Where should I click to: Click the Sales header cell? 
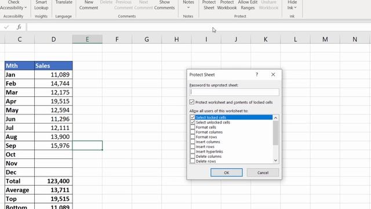53,66
